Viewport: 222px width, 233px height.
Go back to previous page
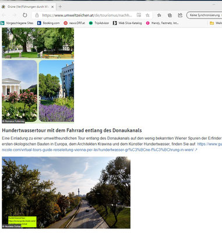4,15
